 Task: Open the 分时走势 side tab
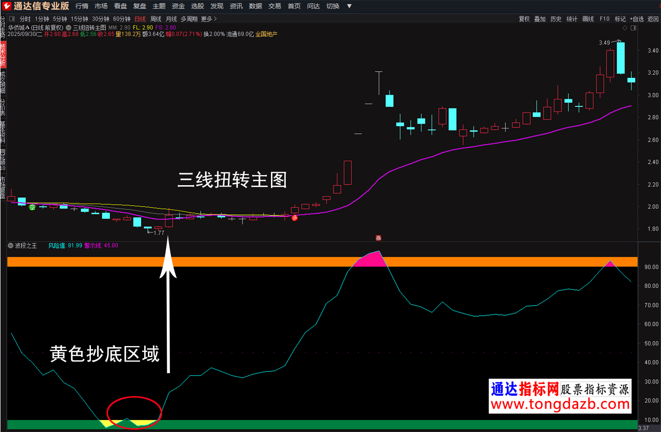[x=3, y=27]
